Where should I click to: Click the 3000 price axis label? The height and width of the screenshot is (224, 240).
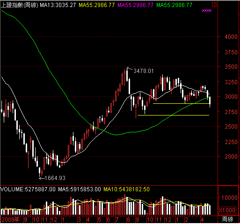pyautogui.click(x=231, y=97)
